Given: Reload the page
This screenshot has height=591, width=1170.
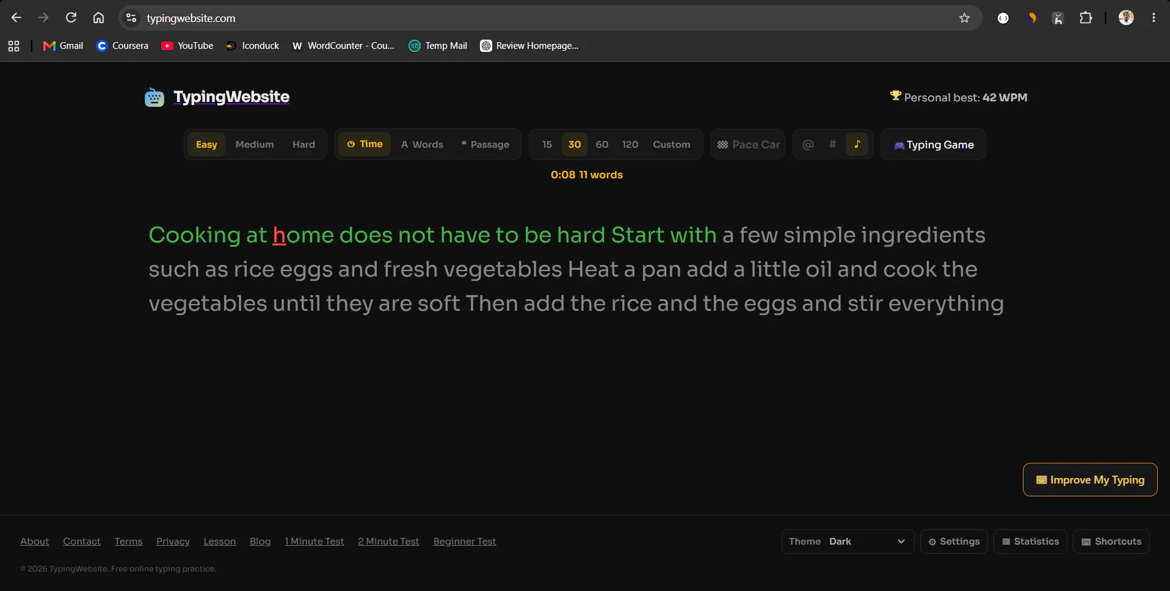Looking at the screenshot, I should [71, 18].
